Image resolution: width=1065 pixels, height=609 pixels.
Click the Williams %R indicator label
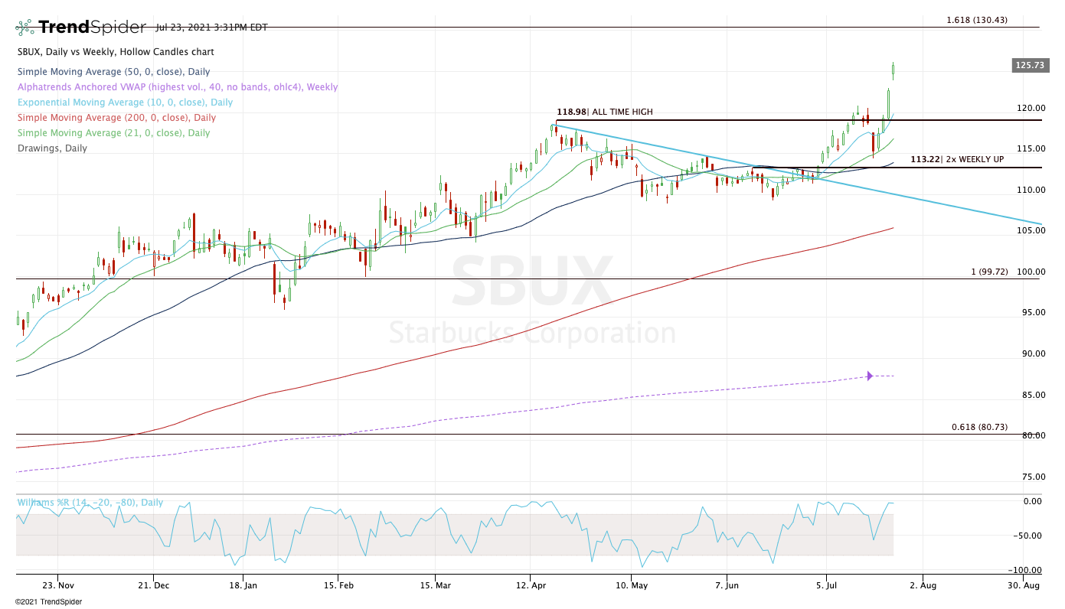tap(90, 503)
